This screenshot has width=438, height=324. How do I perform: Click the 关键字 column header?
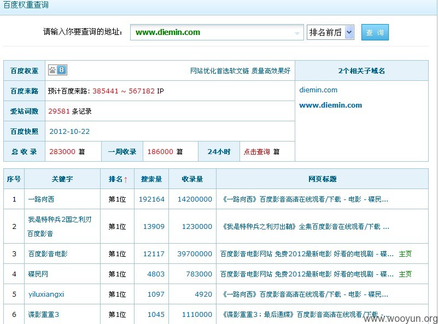[62, 179]
